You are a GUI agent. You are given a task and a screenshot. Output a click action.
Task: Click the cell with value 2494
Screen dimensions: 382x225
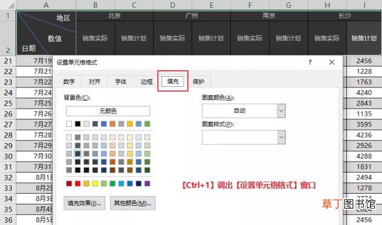coord(364,177)
